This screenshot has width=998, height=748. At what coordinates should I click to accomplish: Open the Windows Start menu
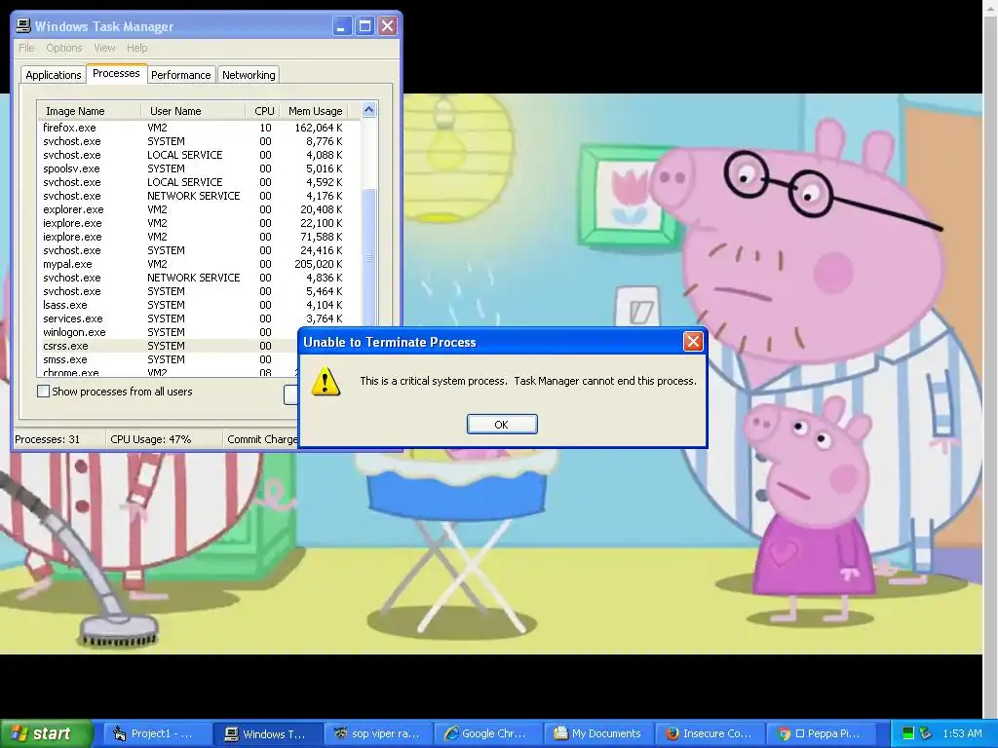(x=47, y=733)
